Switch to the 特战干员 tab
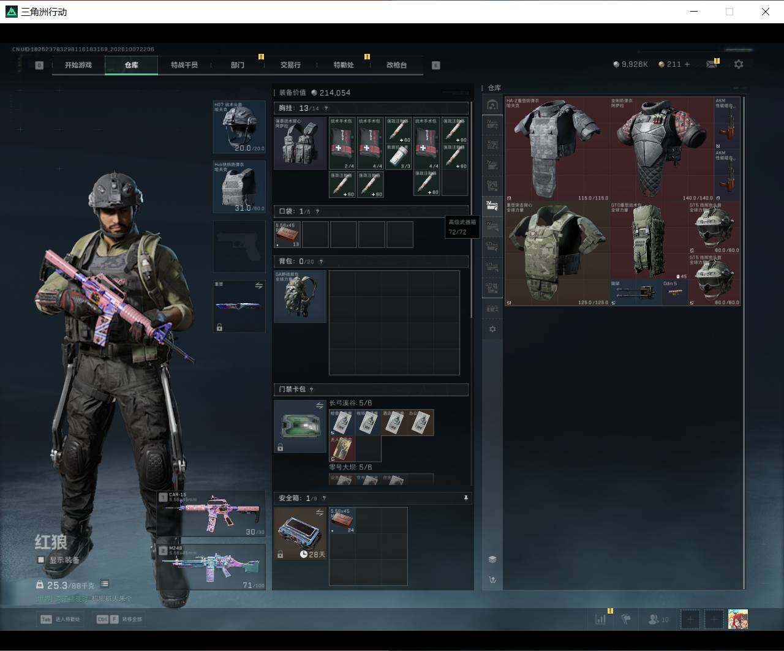The height and width of the screenshot is (651, 784). (x=184, y=65)
